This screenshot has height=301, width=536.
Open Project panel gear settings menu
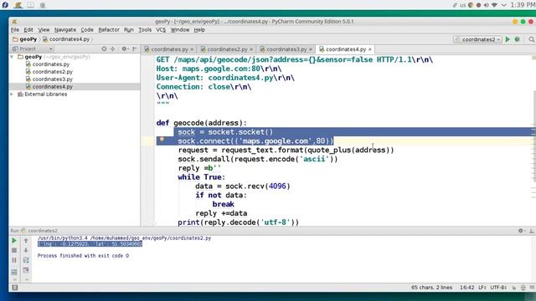tap(125, 49)
